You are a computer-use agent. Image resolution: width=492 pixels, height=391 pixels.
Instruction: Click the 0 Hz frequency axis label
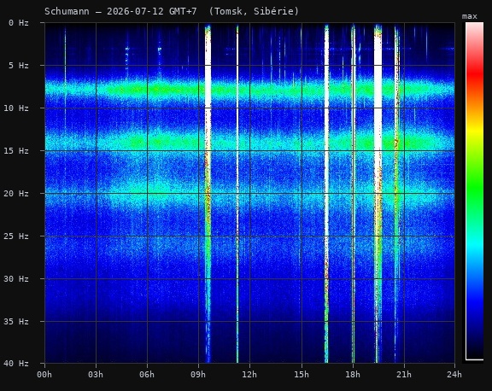point(19,23)
